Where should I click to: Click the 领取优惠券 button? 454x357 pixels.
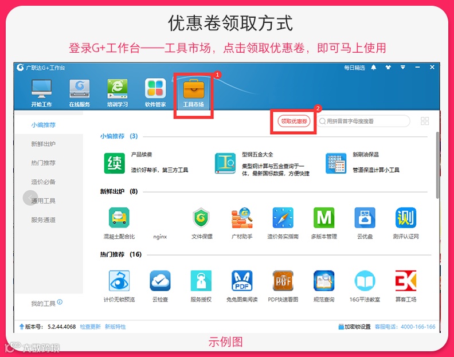coord(294,121)
